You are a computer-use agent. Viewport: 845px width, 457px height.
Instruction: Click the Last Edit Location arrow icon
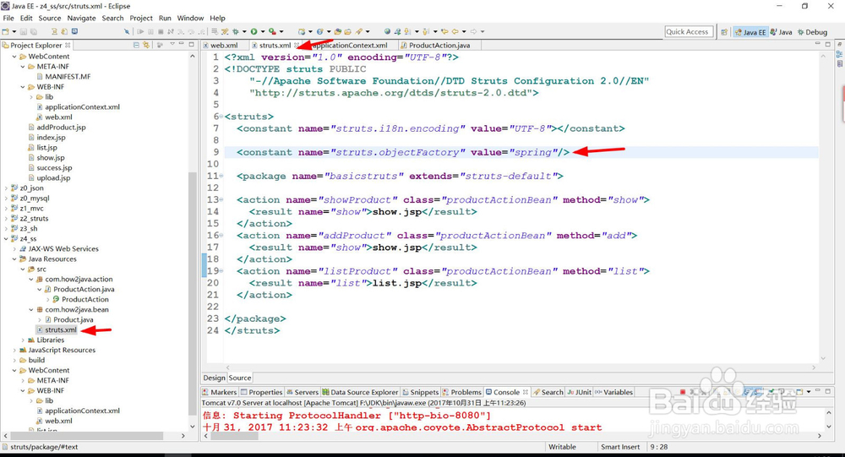444,32
